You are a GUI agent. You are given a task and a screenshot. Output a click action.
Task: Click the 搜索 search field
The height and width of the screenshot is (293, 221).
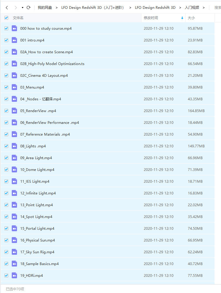click(217, 8)
